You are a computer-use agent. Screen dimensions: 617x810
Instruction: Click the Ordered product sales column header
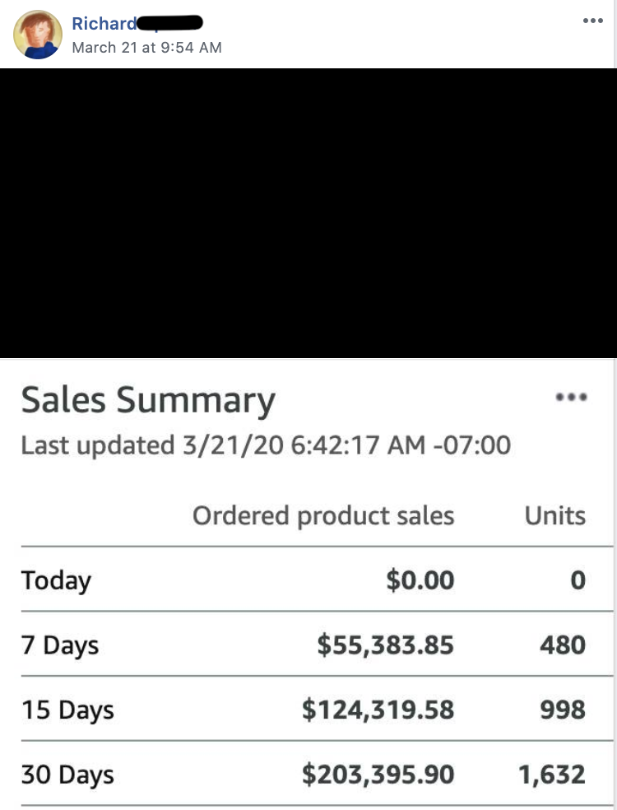[323, 515]
